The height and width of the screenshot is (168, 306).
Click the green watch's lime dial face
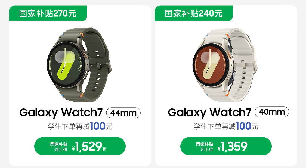[66, 65]
